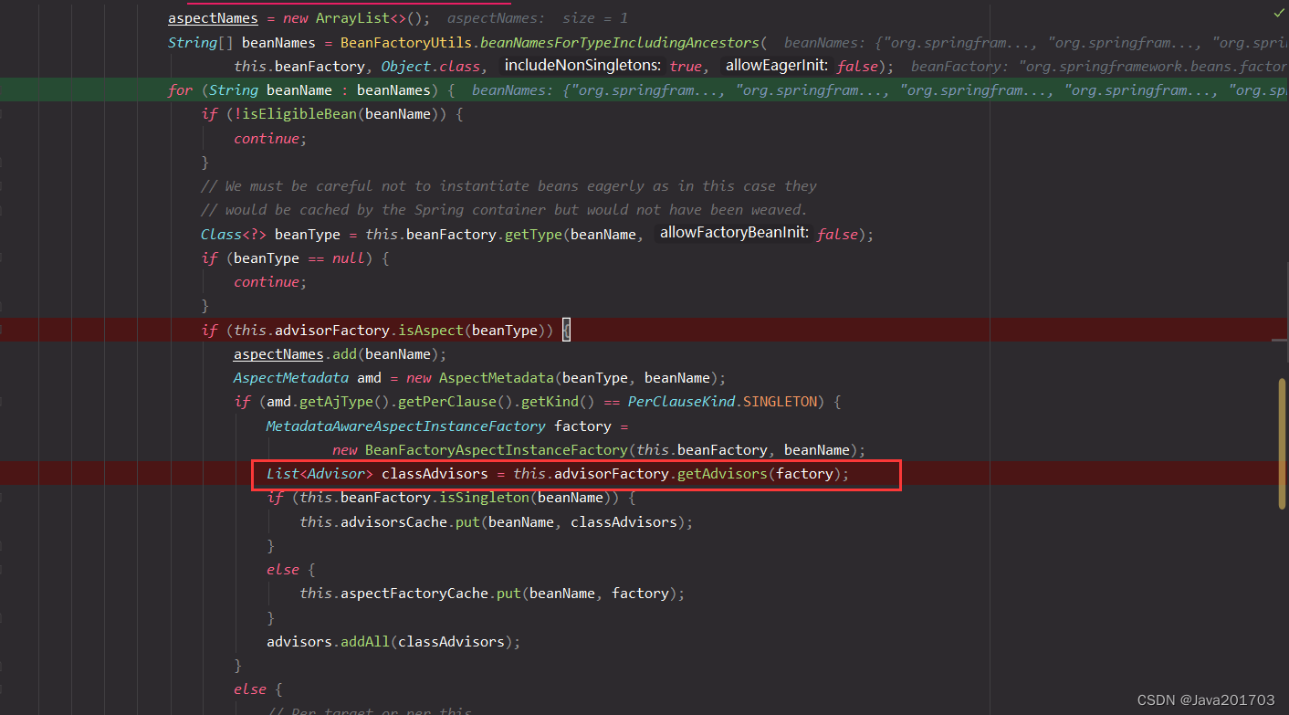The image size is (1289, 715).
Task: Click the isAspect method call
Action: pos(430,330)
